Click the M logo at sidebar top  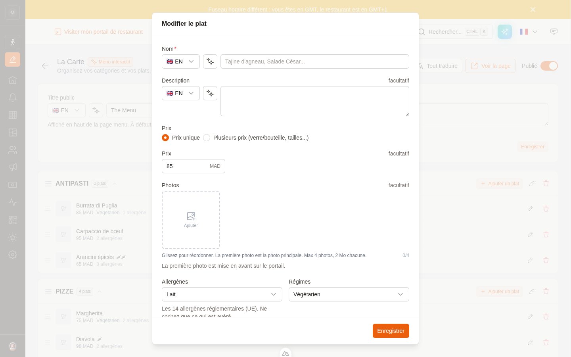13,13
